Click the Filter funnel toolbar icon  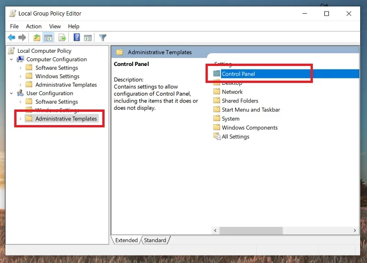tap(102, 38)
